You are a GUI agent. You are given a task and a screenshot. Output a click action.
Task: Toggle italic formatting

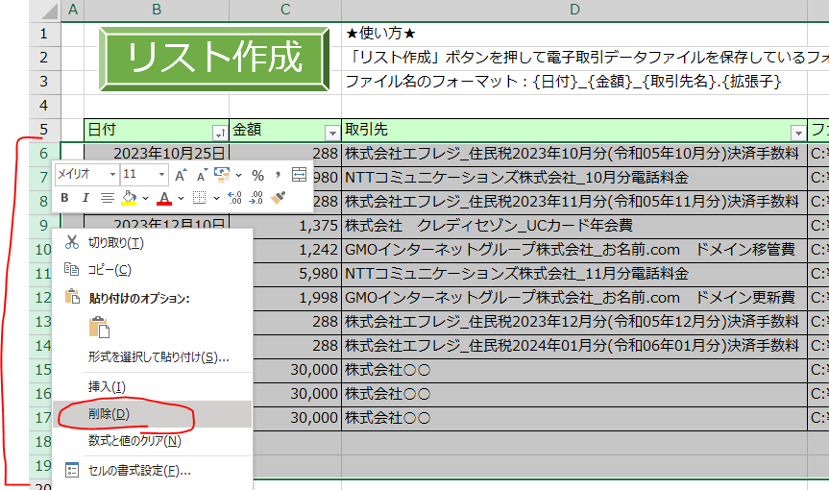point(85,198)
